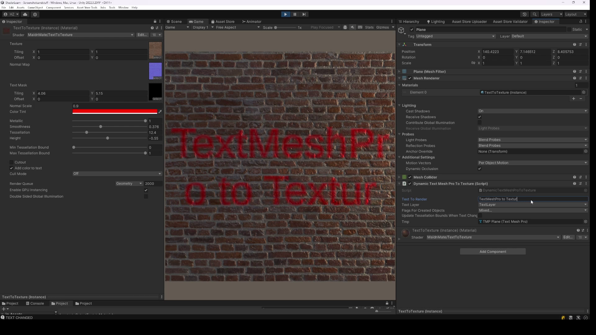Click the object picker for Tmp field
This screenshot has height=335, width=596.
(585, 221)
